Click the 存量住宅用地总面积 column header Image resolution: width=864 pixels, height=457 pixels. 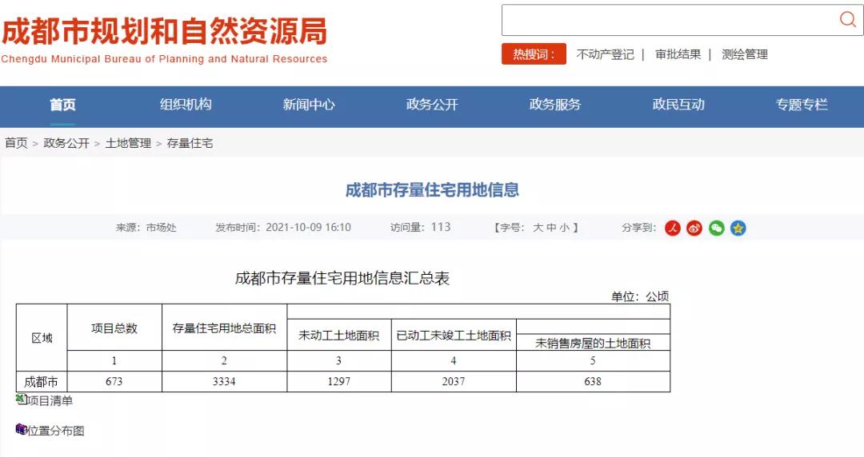click(224, 328)
